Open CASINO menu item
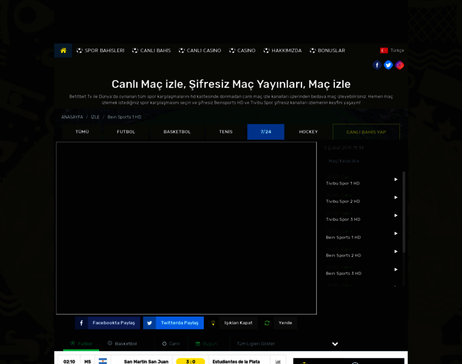This screenshot has width=462, height=364. (x=243, y=50)
